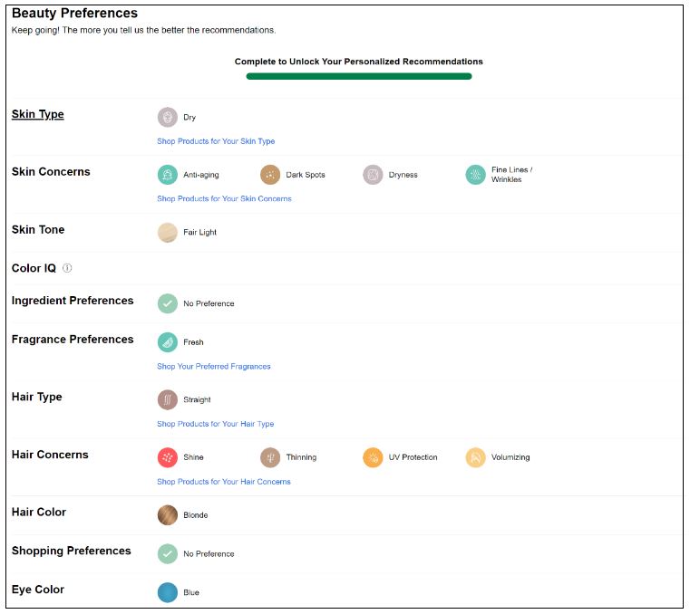Click the Dry skin type icon
The width and height of the screenshot is (690, 614).
point(167,117)
